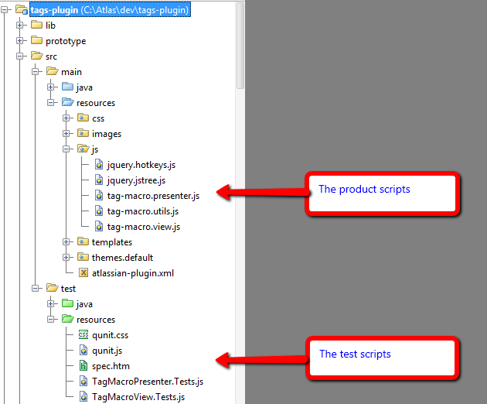Select tag-macro.presenter.js in the tree
487x404 pixels.
pos(153,196)
